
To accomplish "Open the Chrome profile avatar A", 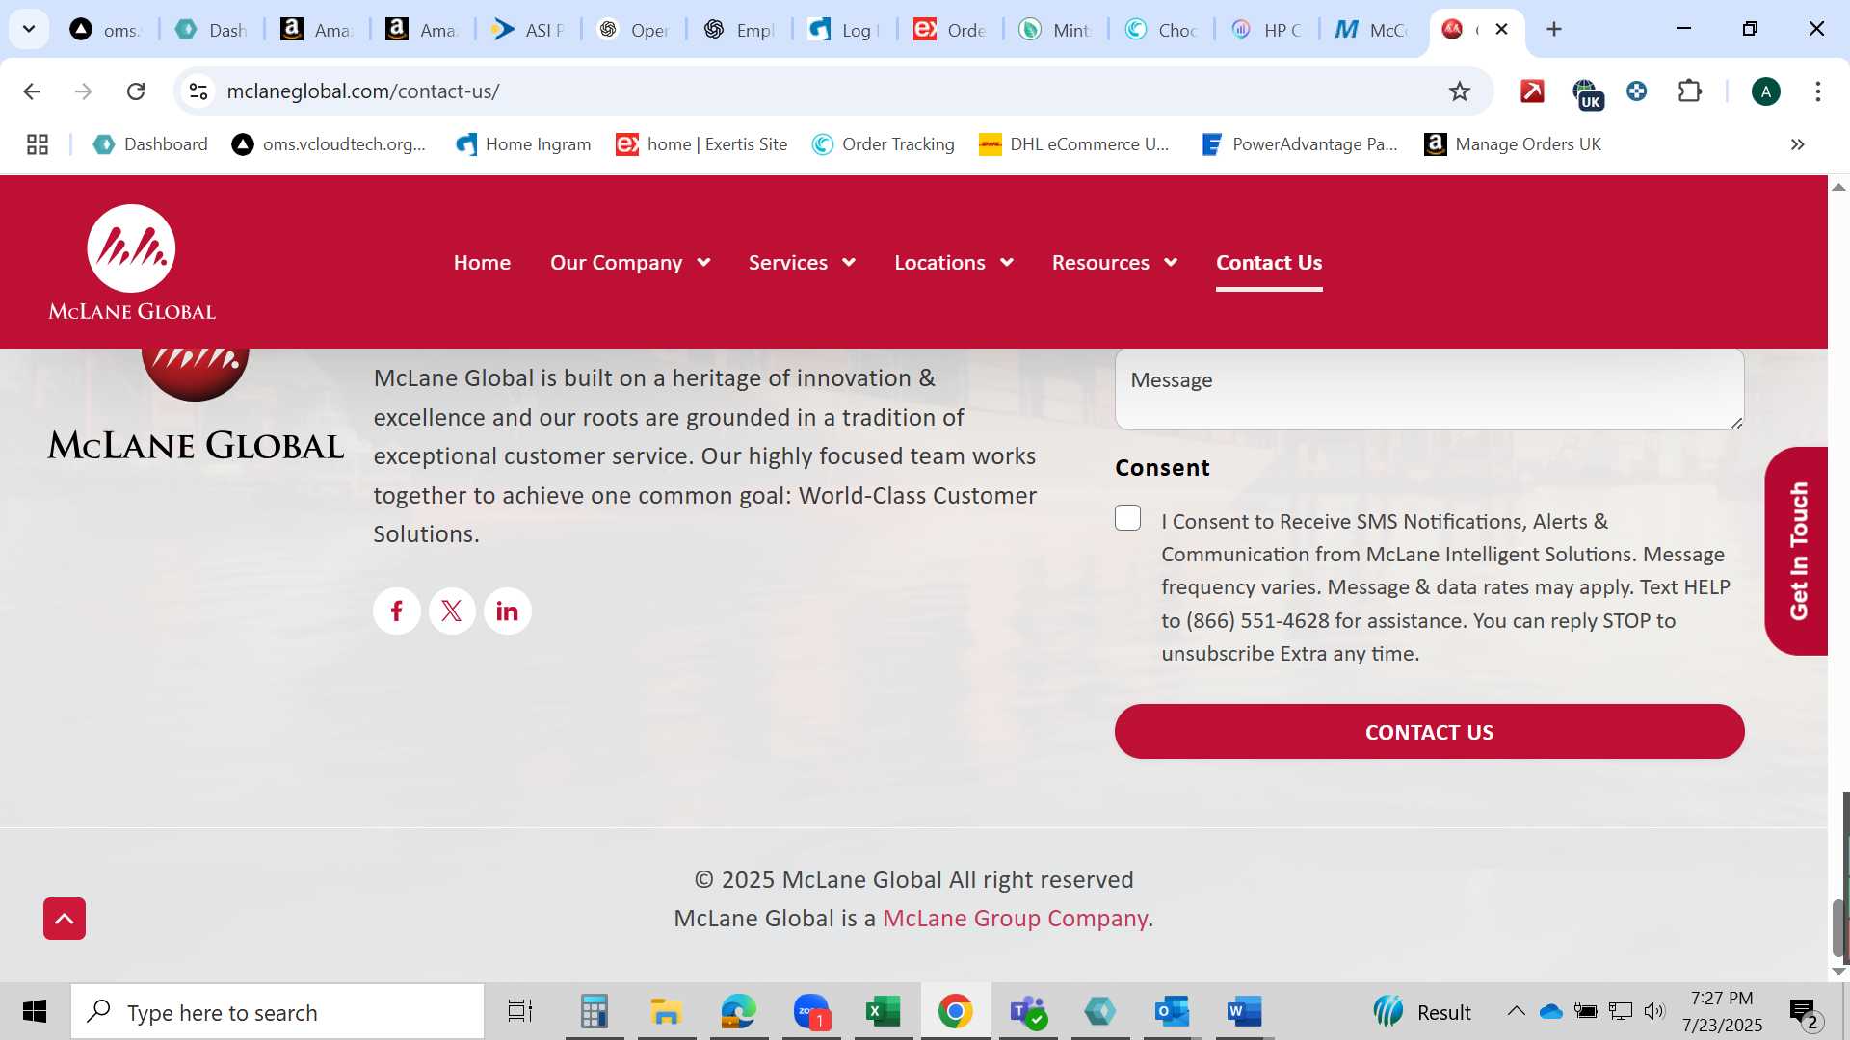I will tap(1765, 91).
